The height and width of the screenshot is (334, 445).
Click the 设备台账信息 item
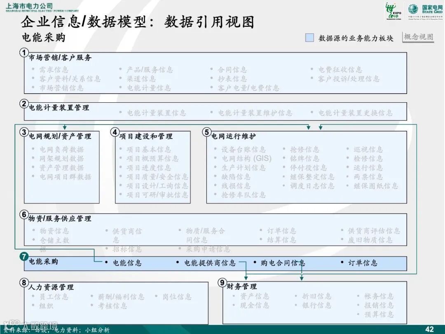coord(244,149)
